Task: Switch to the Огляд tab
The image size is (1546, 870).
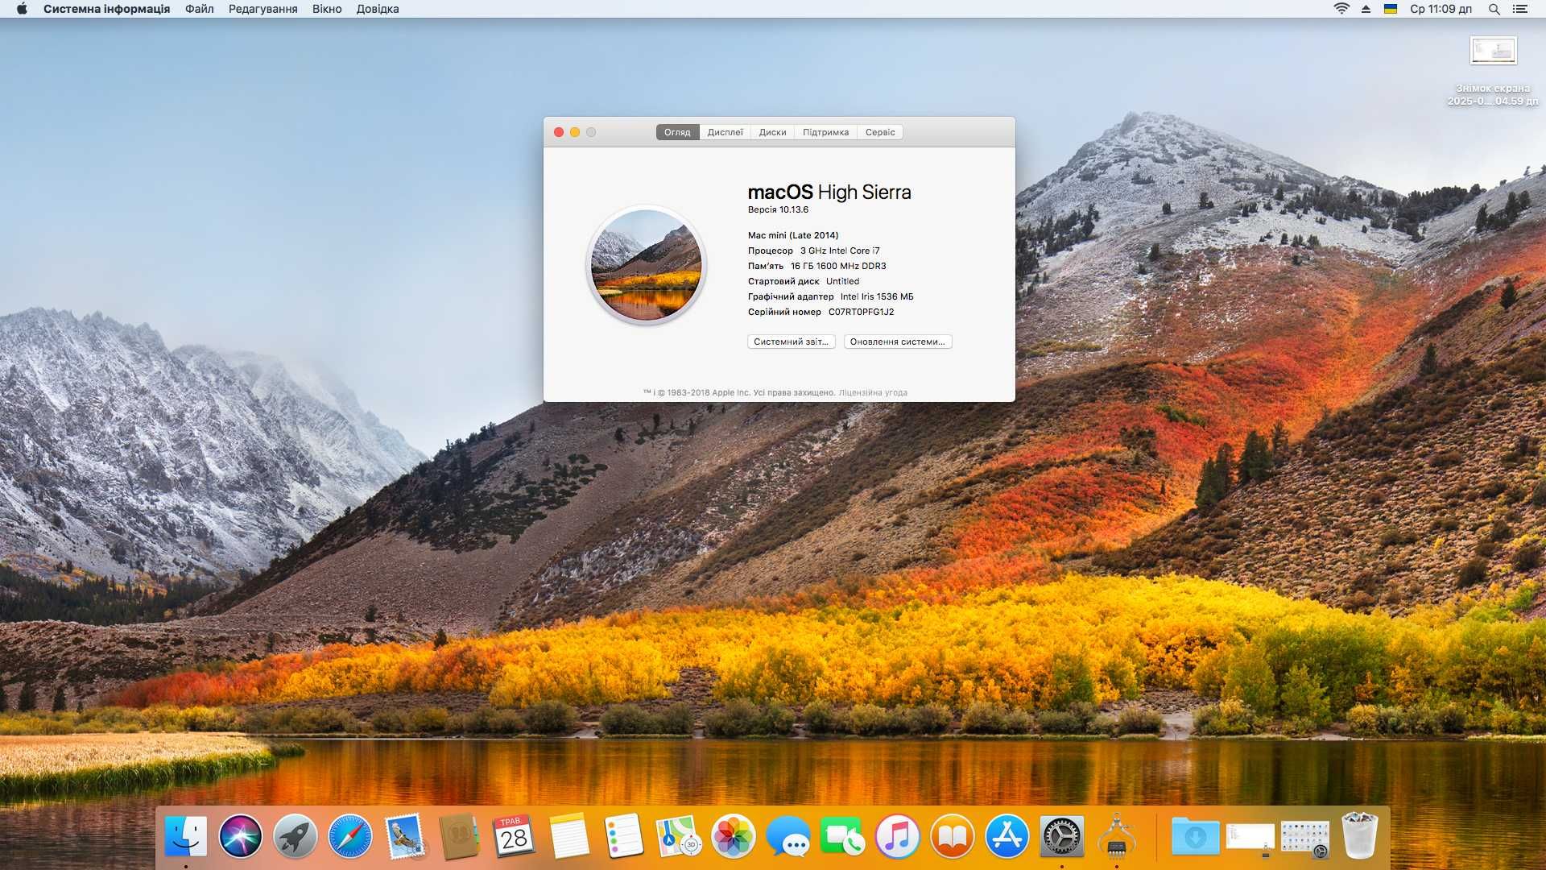Action: pyautogui.click(x=677, y=132)
